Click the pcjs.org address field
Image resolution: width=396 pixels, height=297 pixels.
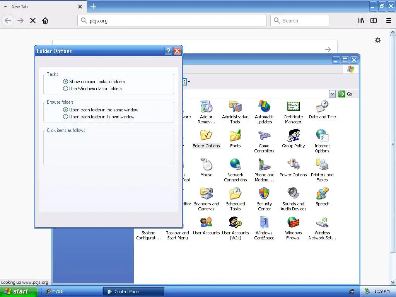pos(172,20)
